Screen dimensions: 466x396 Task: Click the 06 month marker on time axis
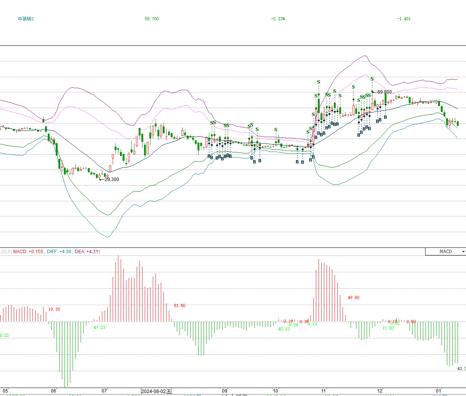click(x=53, y=391)
